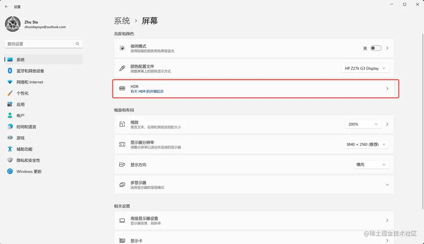Select the Night mode lightbulb icon
424x244 pixels.
[x=122, y=48]
